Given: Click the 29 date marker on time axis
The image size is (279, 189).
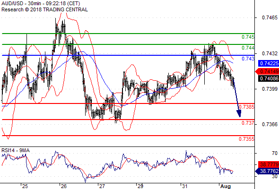Looking at the screenshot, I should click(140, 186).
